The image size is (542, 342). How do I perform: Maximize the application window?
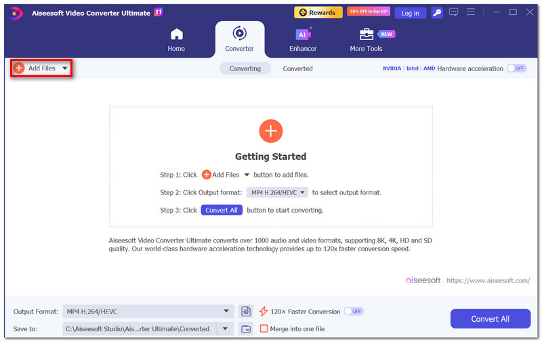coord(514,12)
